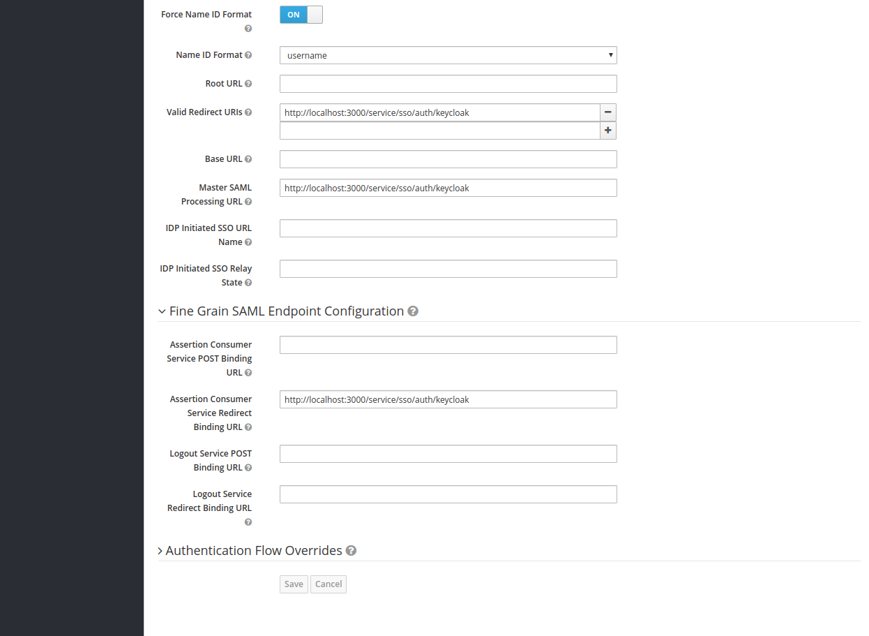Add a new Valid Redirect URI row
The height and width of the screenshot is (636, 869).
[607, 130]
